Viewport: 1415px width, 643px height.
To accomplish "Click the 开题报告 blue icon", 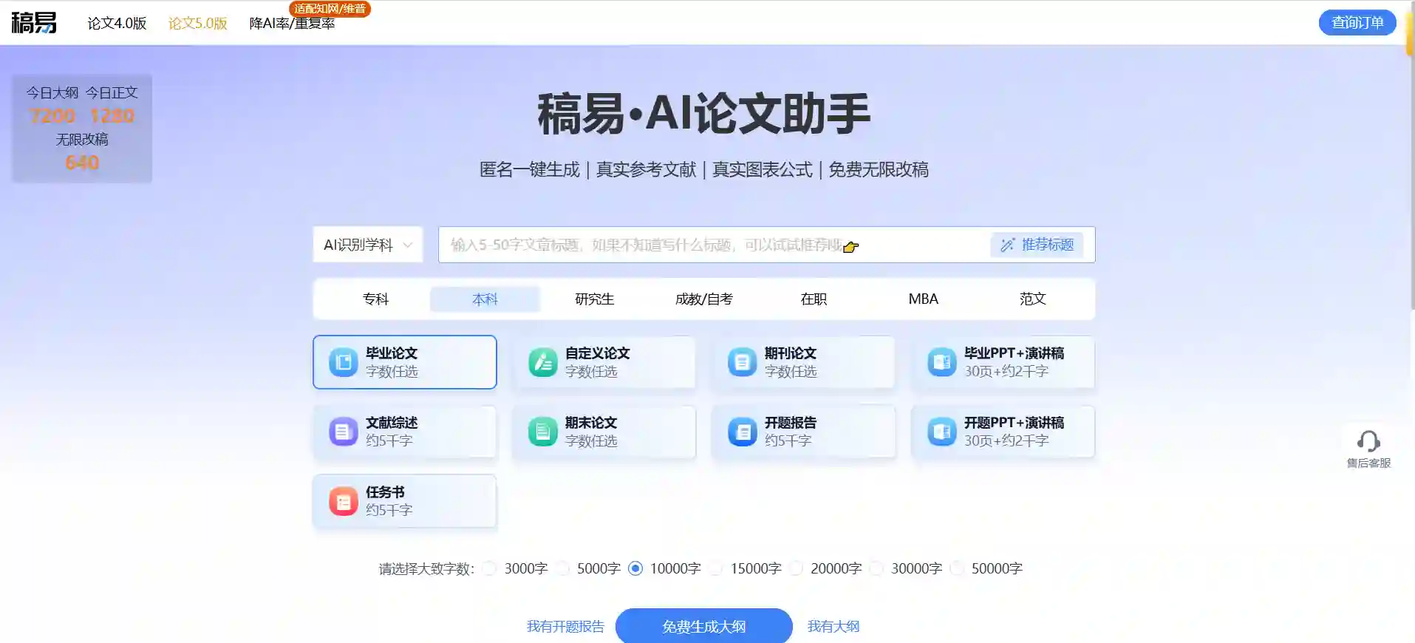I will [x=742, y=432].
